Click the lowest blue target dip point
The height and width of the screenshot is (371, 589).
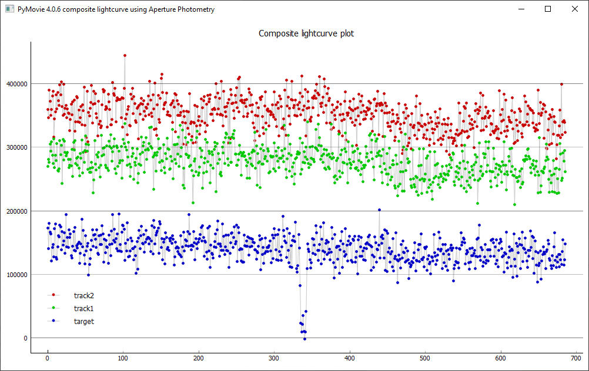(x=304, y=339)
